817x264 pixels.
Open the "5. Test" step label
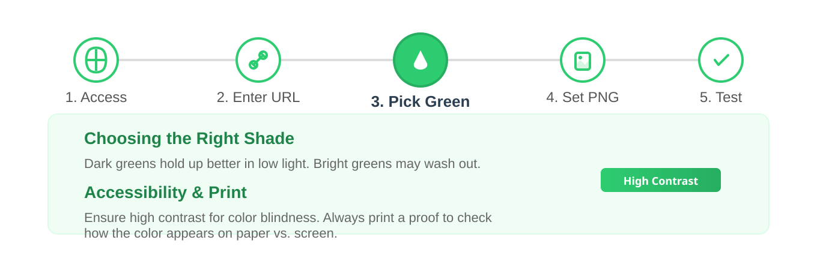[x=721, y=97]
